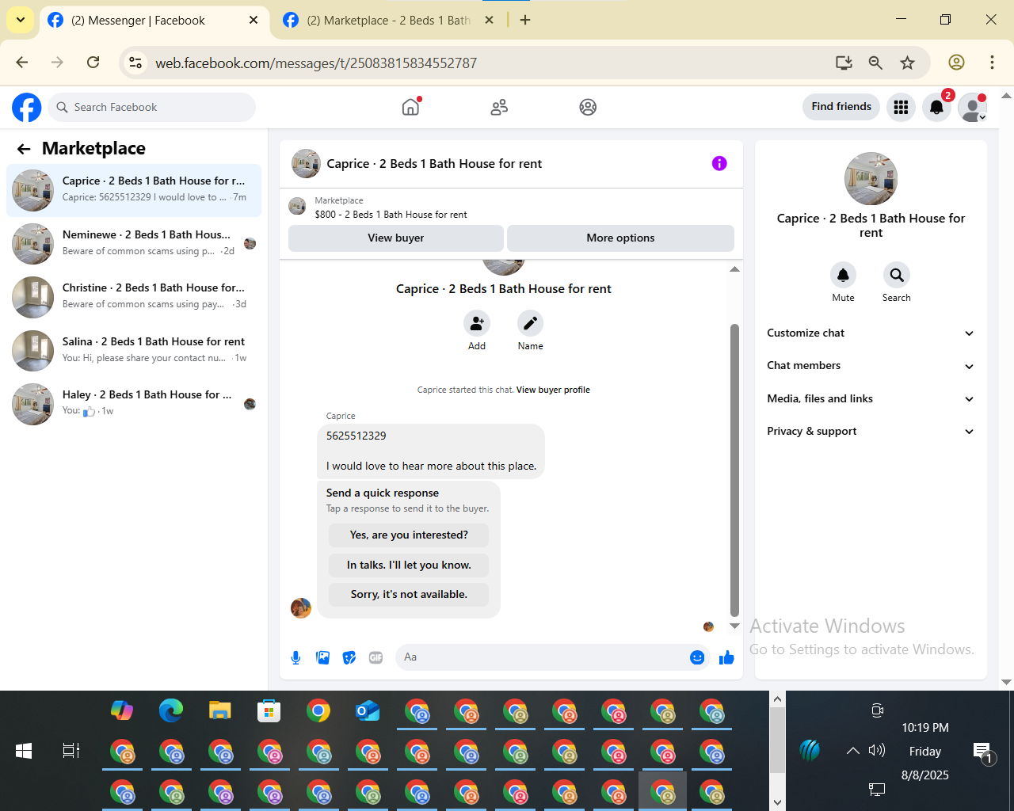Go to the Home feed icon
This screenshot has height=811, width=1014.
point(410,107)
